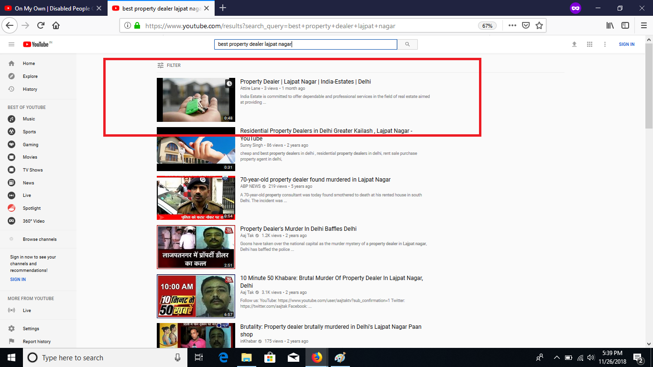Click SIGN IN at top right
The image size is (653, 367).
[x=626, y=44]
